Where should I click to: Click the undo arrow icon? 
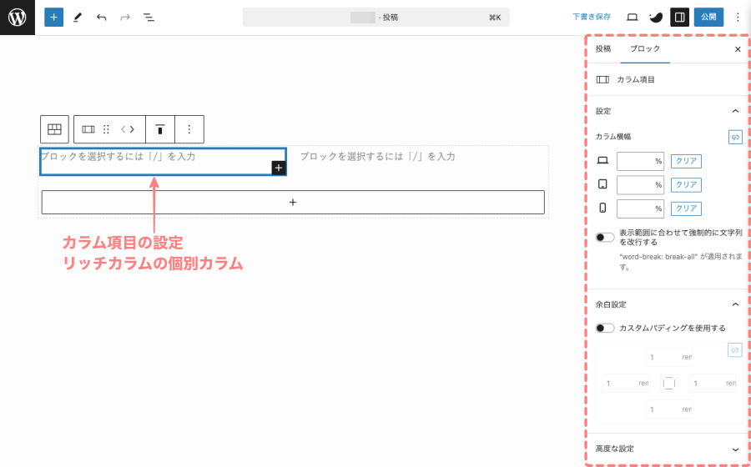[101, 17]
